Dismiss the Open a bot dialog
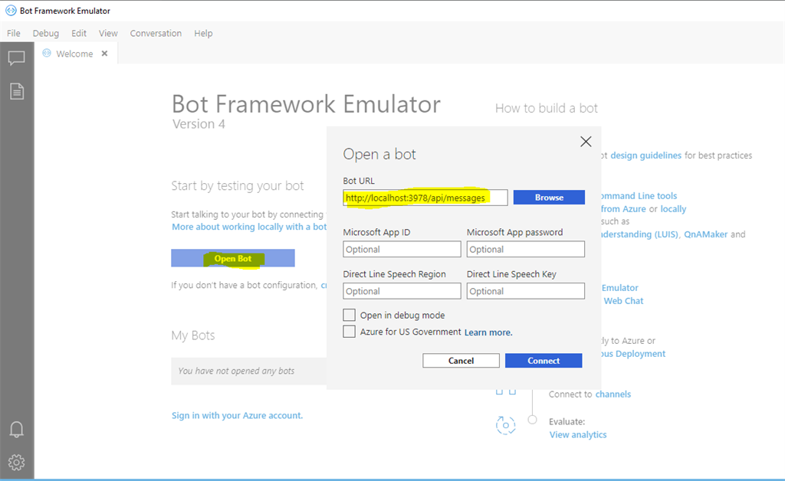785x481 pixels. coord(586,141)
